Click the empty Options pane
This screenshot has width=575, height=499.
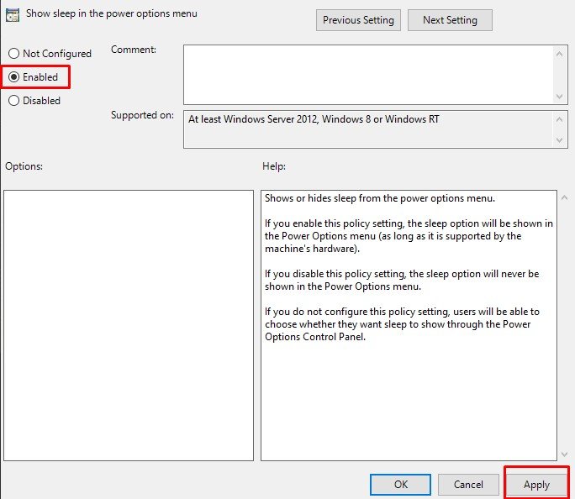coord(129,325)
